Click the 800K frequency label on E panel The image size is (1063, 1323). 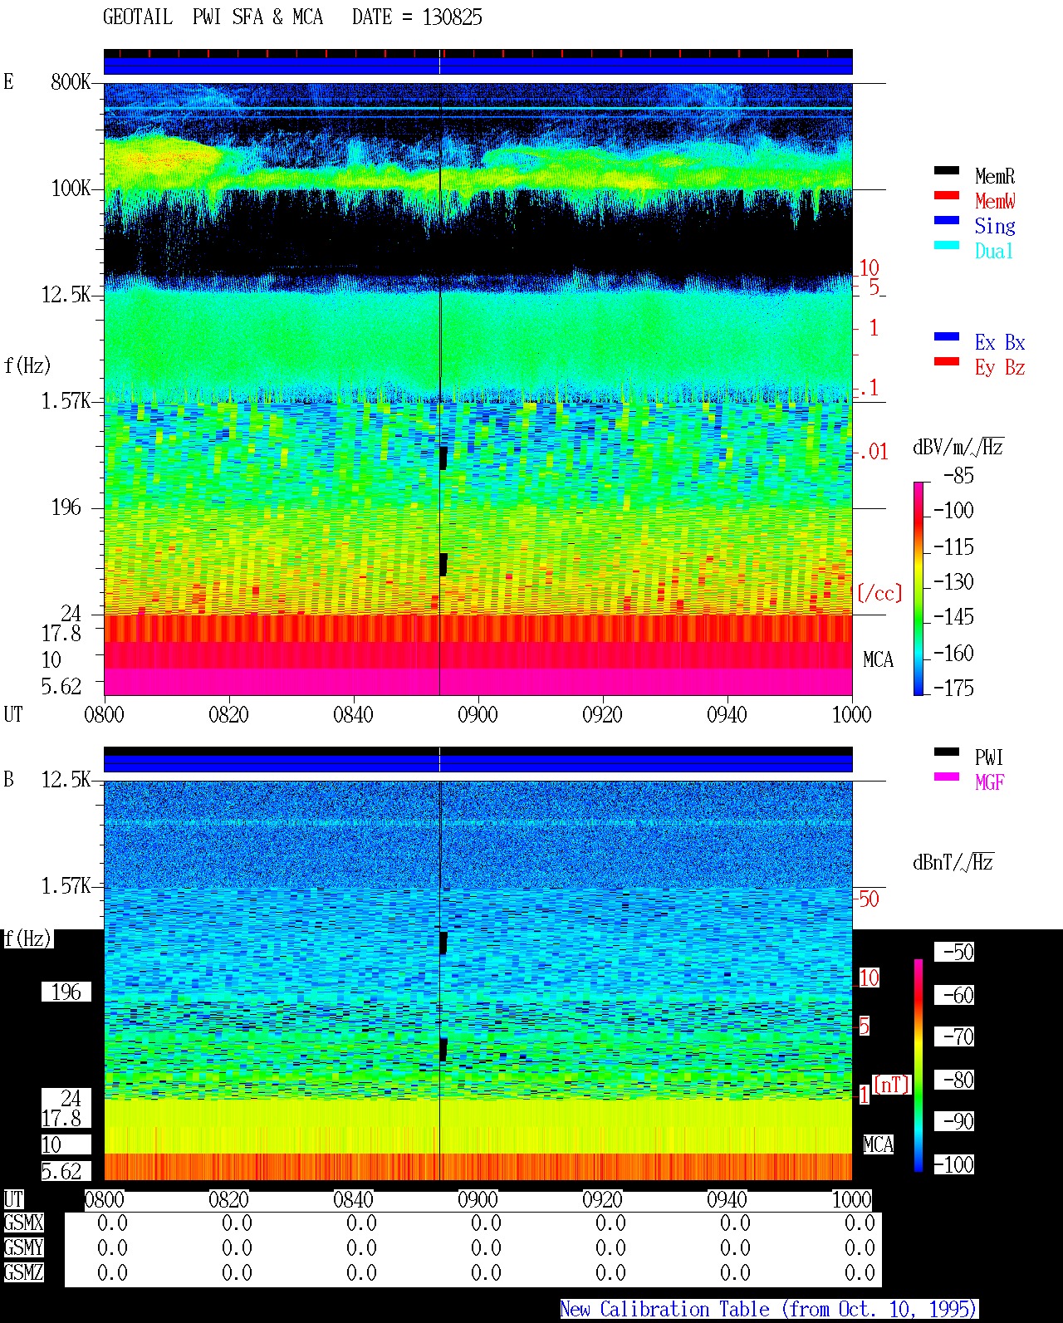71,81
